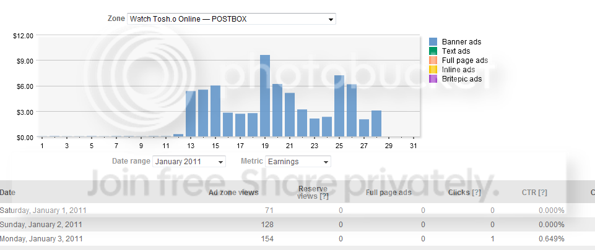Open the help link under Reserve views
This screenshot has width=595, height=250.
coord(324,196)
